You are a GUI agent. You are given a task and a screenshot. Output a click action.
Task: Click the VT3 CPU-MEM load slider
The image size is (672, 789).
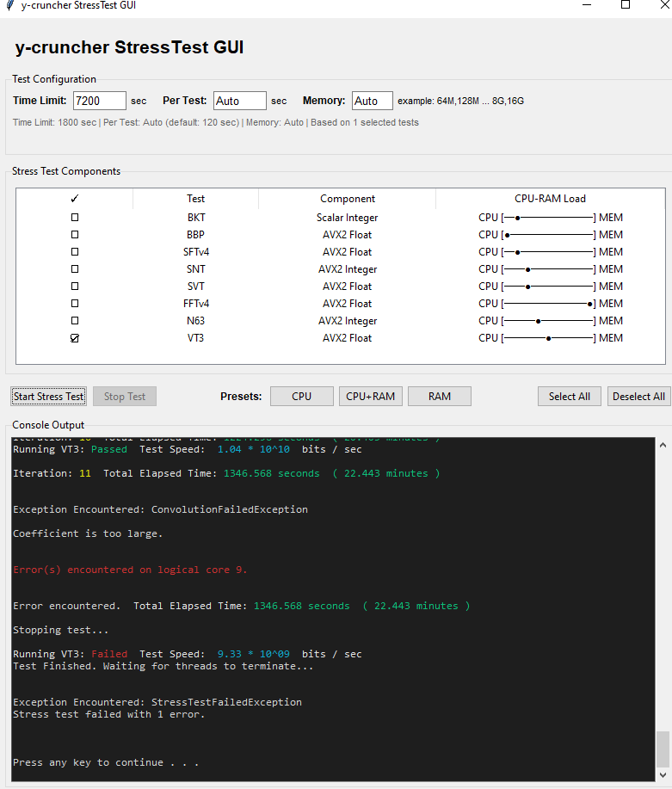549,338
